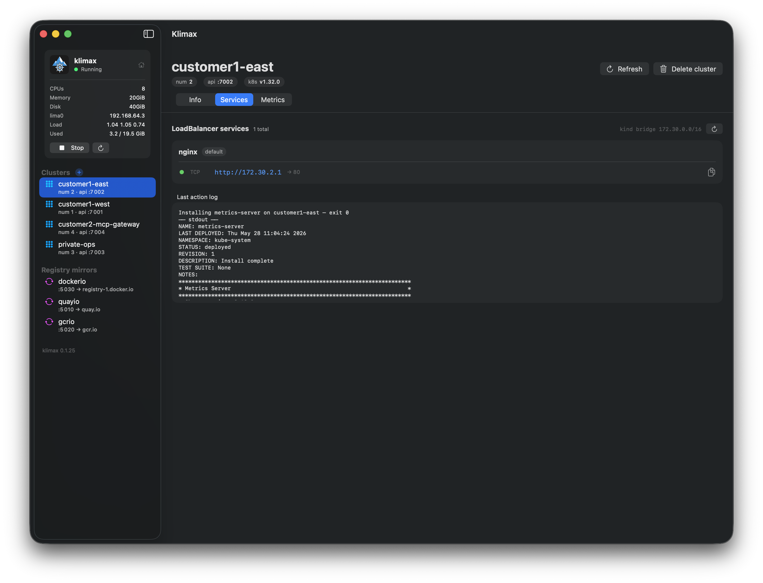
Task: Click the home icon beside klimax
Action: tap(141, 65)
